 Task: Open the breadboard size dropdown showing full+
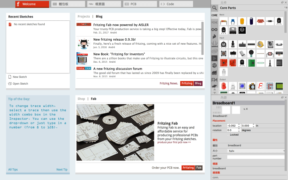(x=256, y=151)
